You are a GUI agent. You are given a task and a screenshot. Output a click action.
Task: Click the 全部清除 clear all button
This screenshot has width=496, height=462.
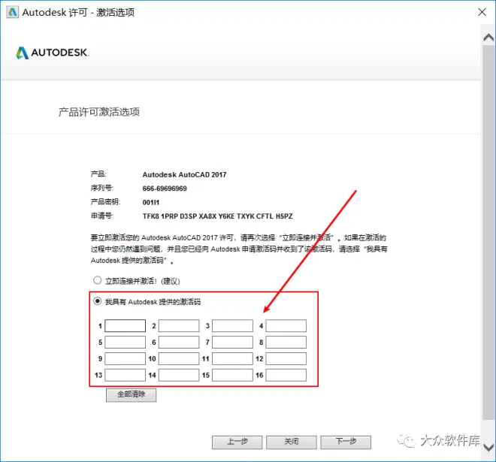click(x=131, y=395)
